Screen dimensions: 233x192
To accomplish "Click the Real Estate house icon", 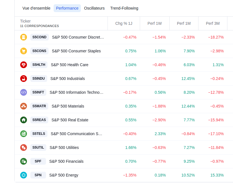I will 24,120.
